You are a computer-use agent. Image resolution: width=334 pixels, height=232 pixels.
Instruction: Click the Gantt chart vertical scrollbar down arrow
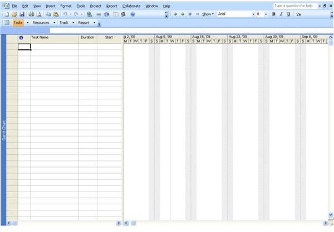[x=331, y=215]
